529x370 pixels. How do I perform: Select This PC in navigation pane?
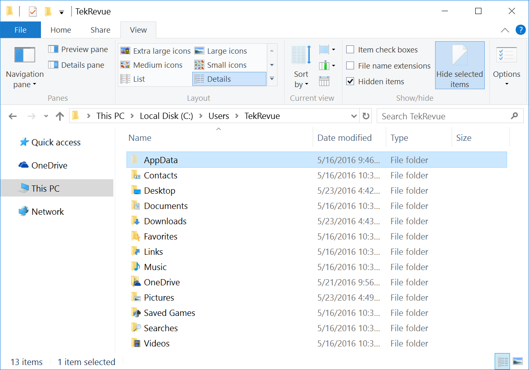[x=57, y=188]
